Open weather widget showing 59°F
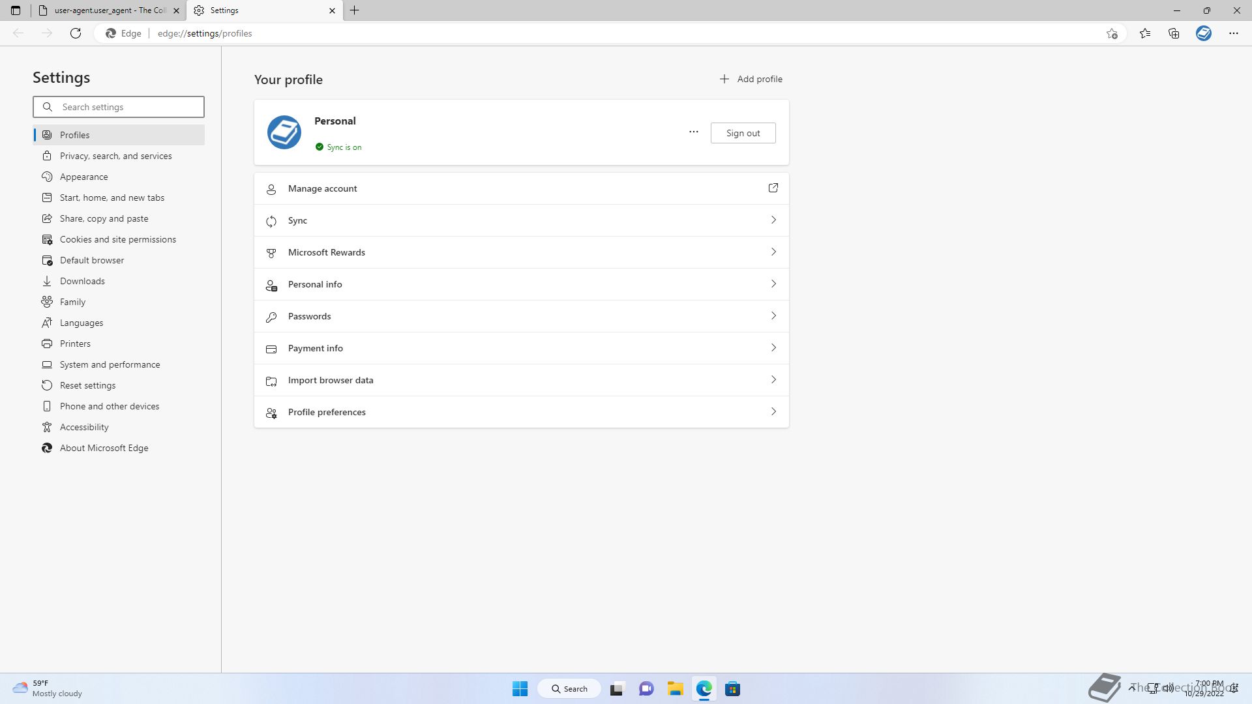Image resolution: width=1252 pixels, height=704 pixels. pos(48,689)
